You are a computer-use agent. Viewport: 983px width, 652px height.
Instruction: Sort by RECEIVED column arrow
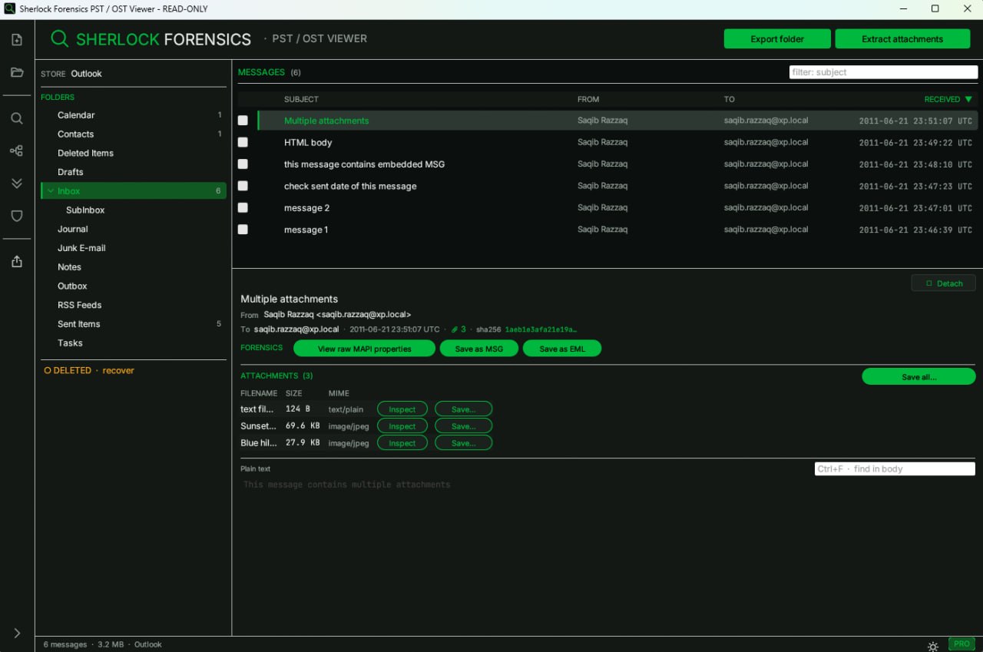pos(968,99)
